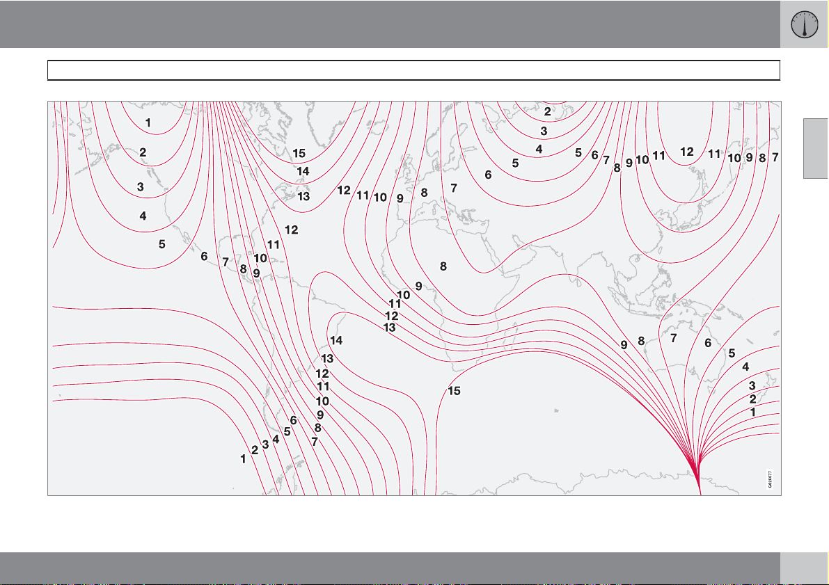Click zone 6 label over eastern Europe

(x=488, y=175)
